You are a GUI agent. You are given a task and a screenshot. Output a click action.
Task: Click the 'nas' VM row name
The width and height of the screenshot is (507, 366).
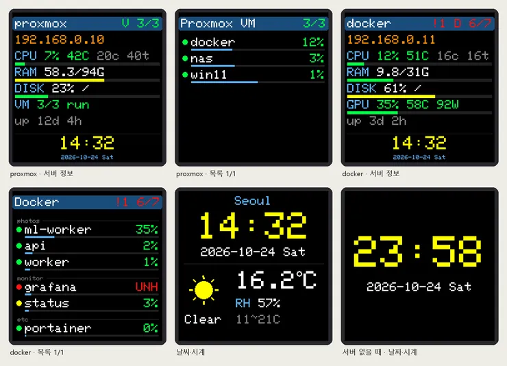pyautogui.click(x=201, y=59)
